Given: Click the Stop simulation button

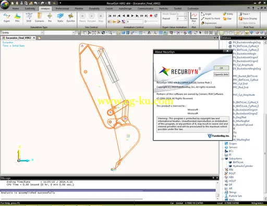Looking at the screenshot, I should point(101,17).
